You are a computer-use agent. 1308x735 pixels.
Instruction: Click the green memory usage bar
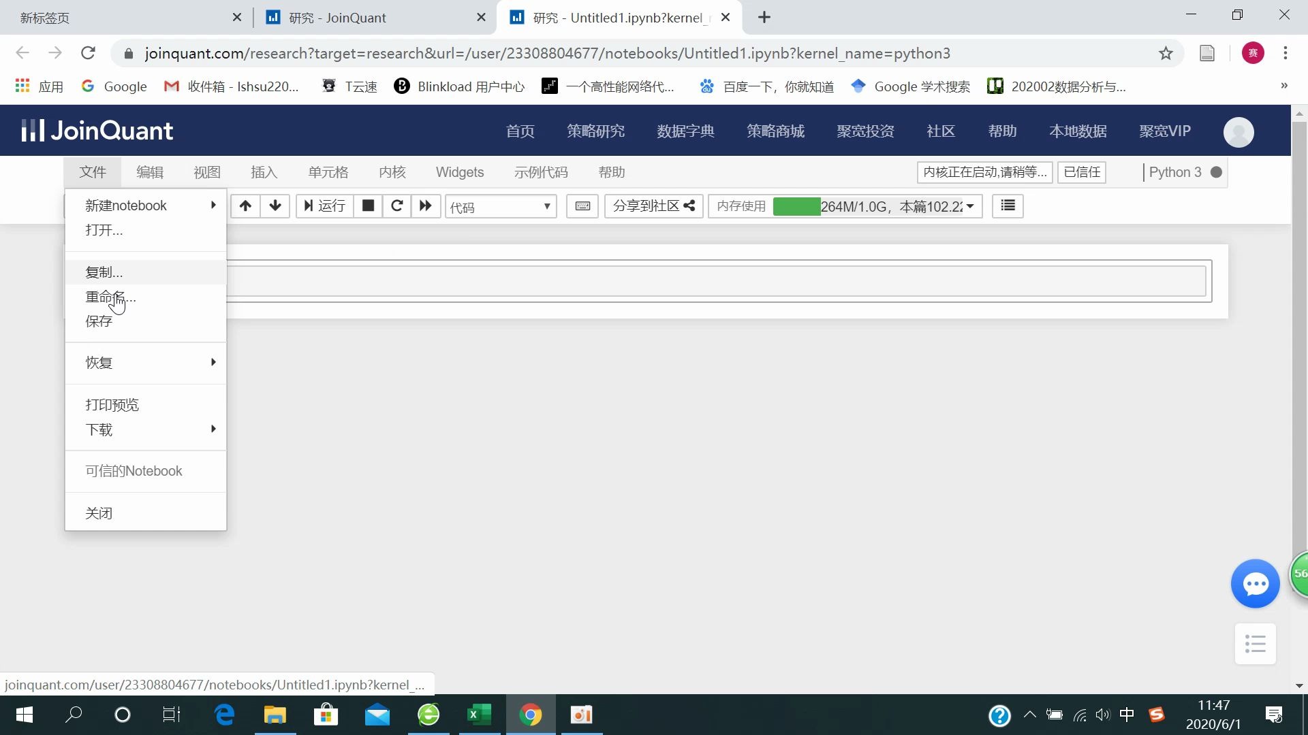pyautogui.click(x=797, y=206)
